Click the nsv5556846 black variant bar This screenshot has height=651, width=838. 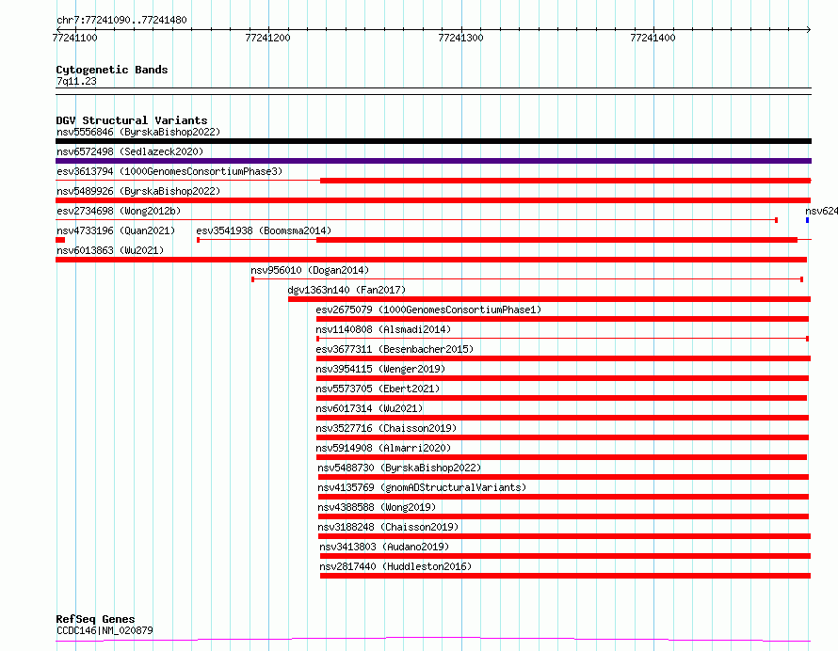point(433,141)
